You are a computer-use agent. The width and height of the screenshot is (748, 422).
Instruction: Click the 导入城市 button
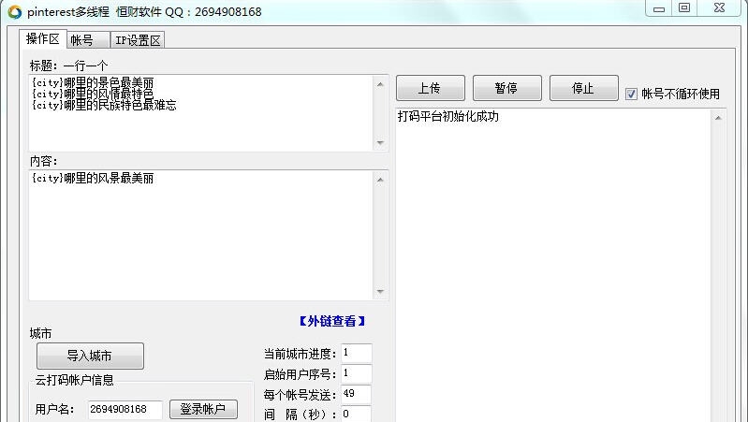click(90, 356)
